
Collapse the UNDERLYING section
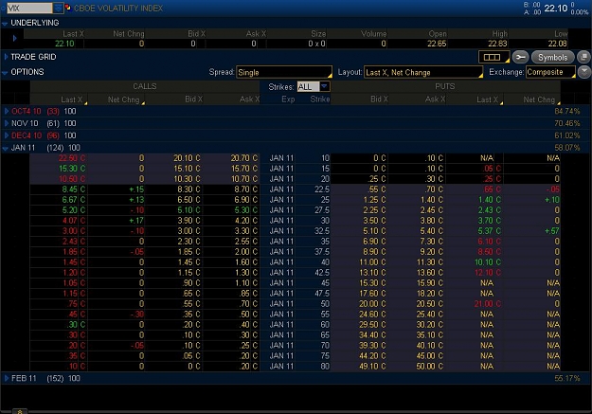[5, 23]
